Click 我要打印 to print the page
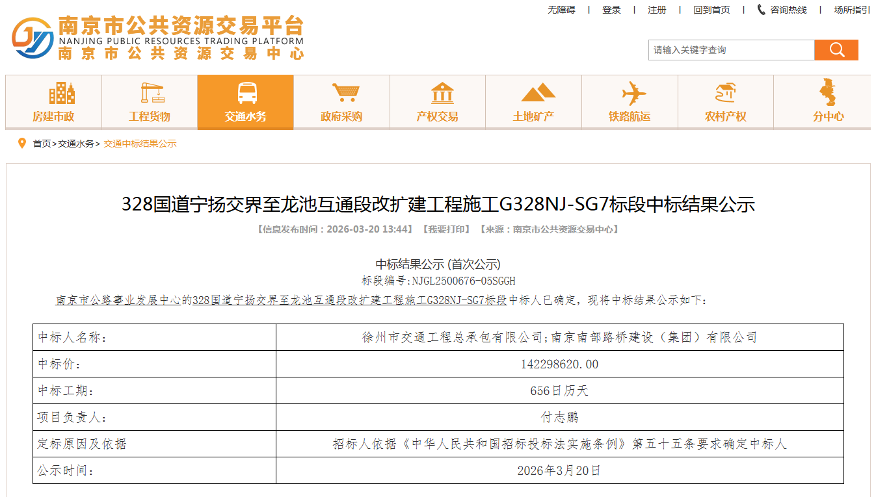Screen dimensions: 876x497 445,229
